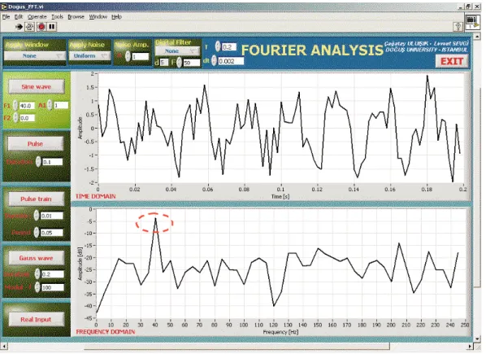Click the Gauss wave button

(37, 258)
